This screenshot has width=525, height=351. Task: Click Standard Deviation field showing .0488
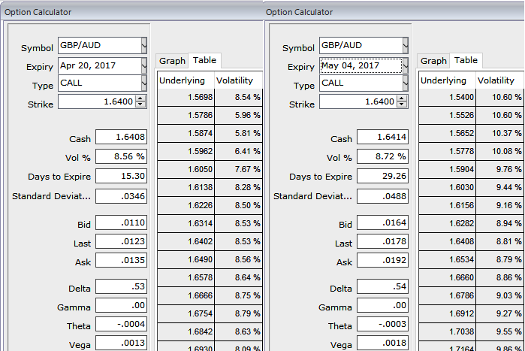point(382,196)
